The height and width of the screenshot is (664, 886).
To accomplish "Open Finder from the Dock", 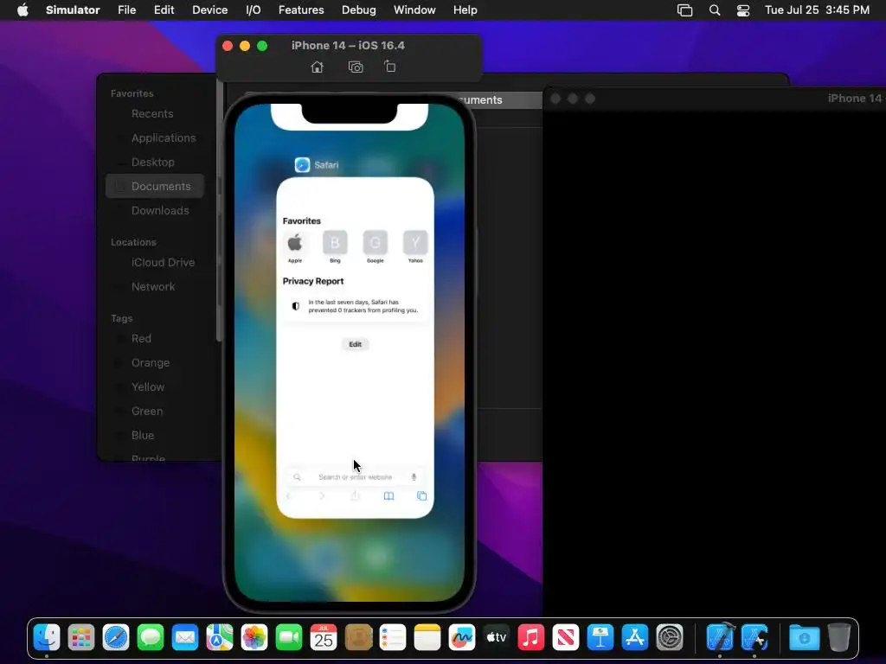I will (x=47, y=638).
